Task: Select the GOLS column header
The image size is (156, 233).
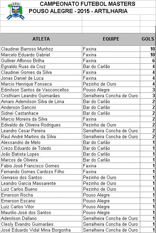Action: (148, 39)
